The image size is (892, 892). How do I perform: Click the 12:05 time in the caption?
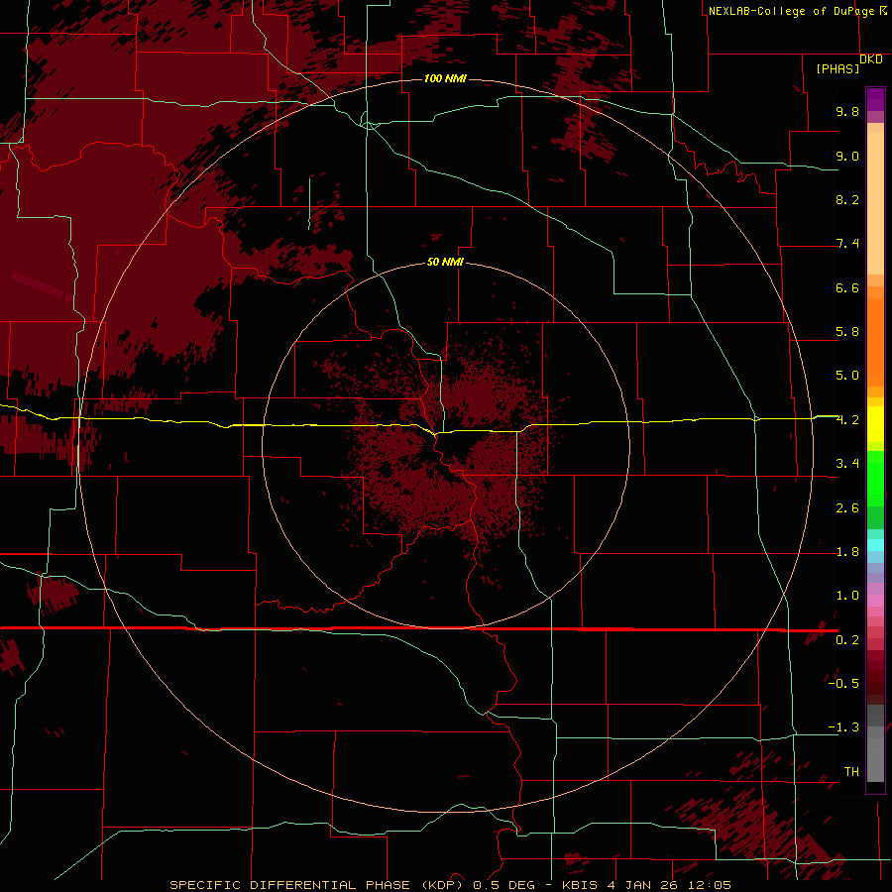coord(710,885)
